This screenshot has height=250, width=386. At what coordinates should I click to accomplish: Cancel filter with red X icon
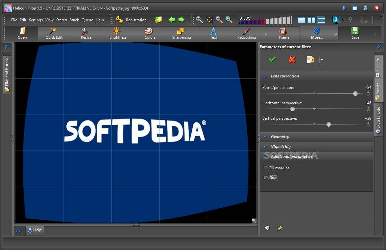tap(292, 59)
